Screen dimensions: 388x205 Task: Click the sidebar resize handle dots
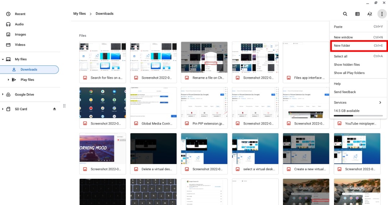pos(64,106)
